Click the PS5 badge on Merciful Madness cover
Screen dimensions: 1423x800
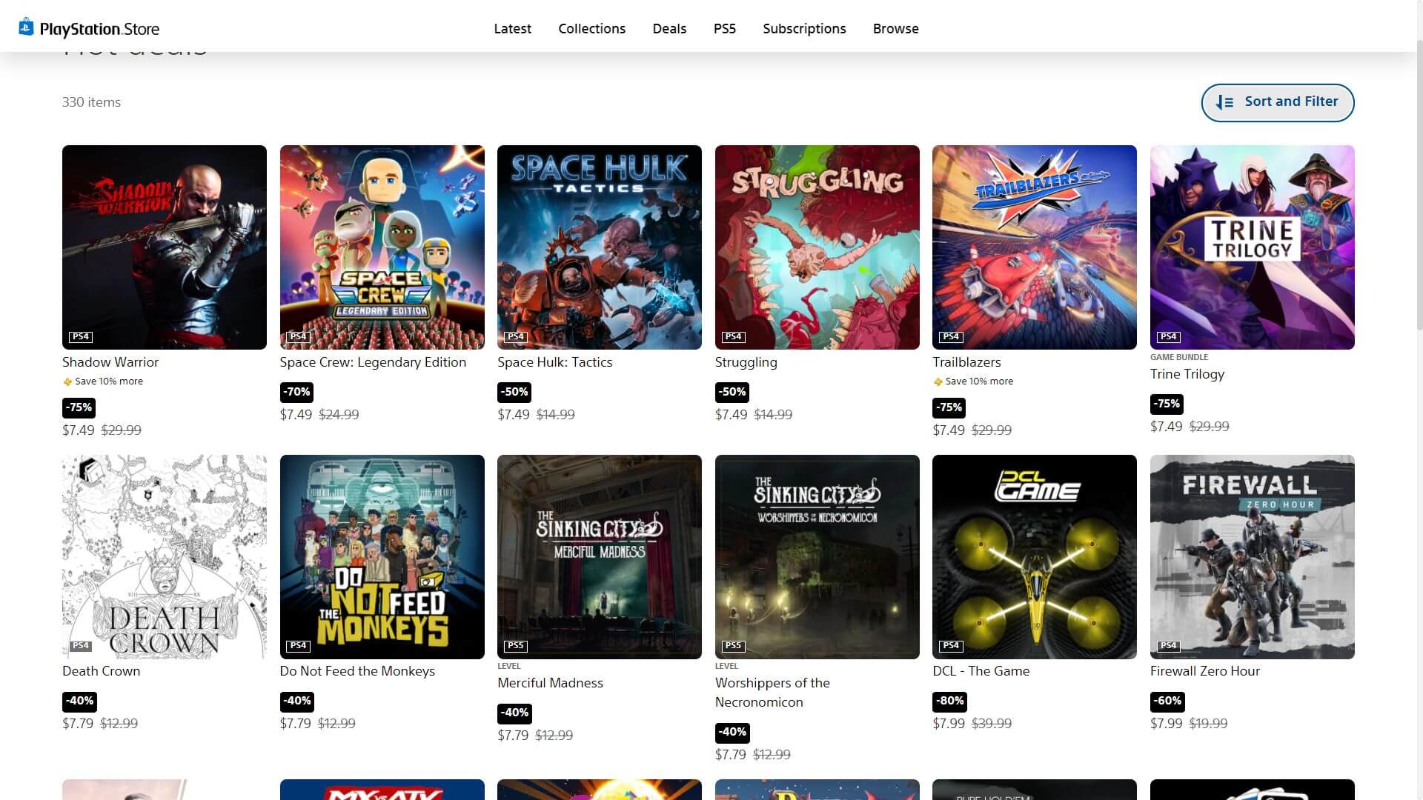pos(515,645)
